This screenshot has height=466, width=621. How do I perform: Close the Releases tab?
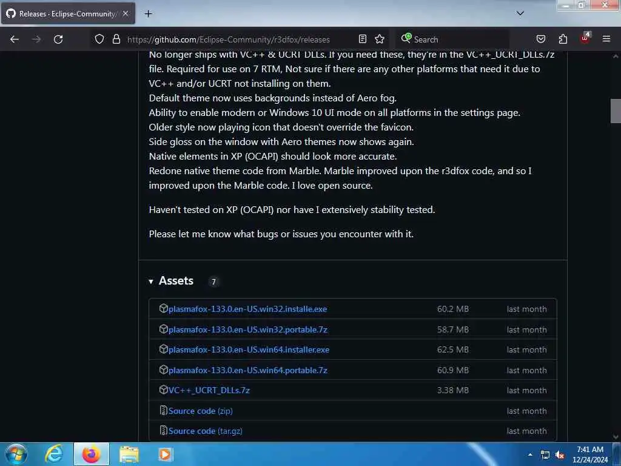pyautogui.click(x=126, y=13)
